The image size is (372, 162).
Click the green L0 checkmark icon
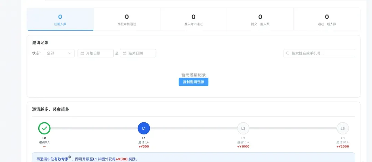coord(44,128)
